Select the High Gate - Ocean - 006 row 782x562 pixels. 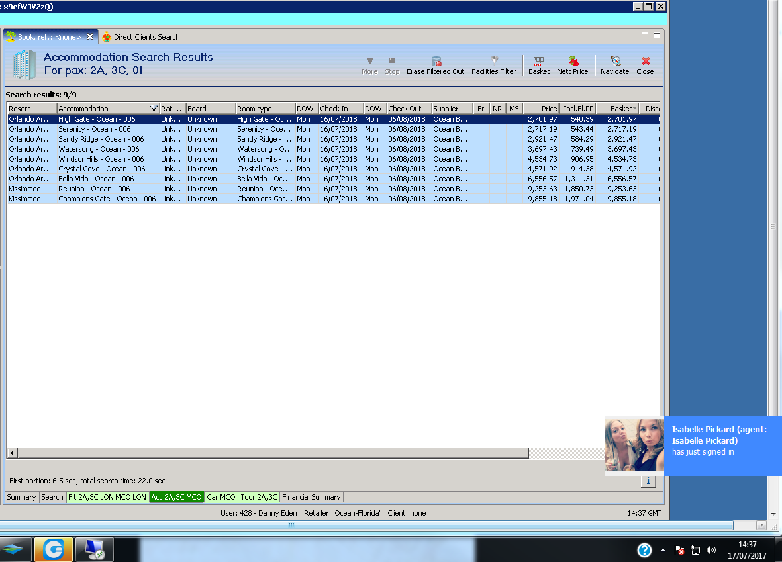[x=333, y=119]
